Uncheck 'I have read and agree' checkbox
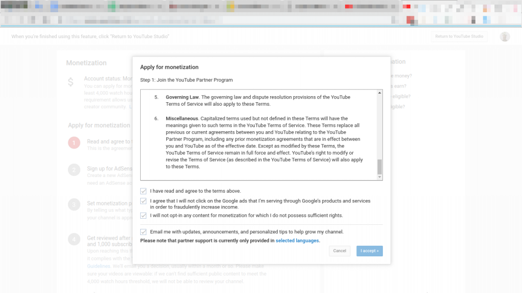Image resolution: width=522 pixels, height=293 pixels. [143, 191]
